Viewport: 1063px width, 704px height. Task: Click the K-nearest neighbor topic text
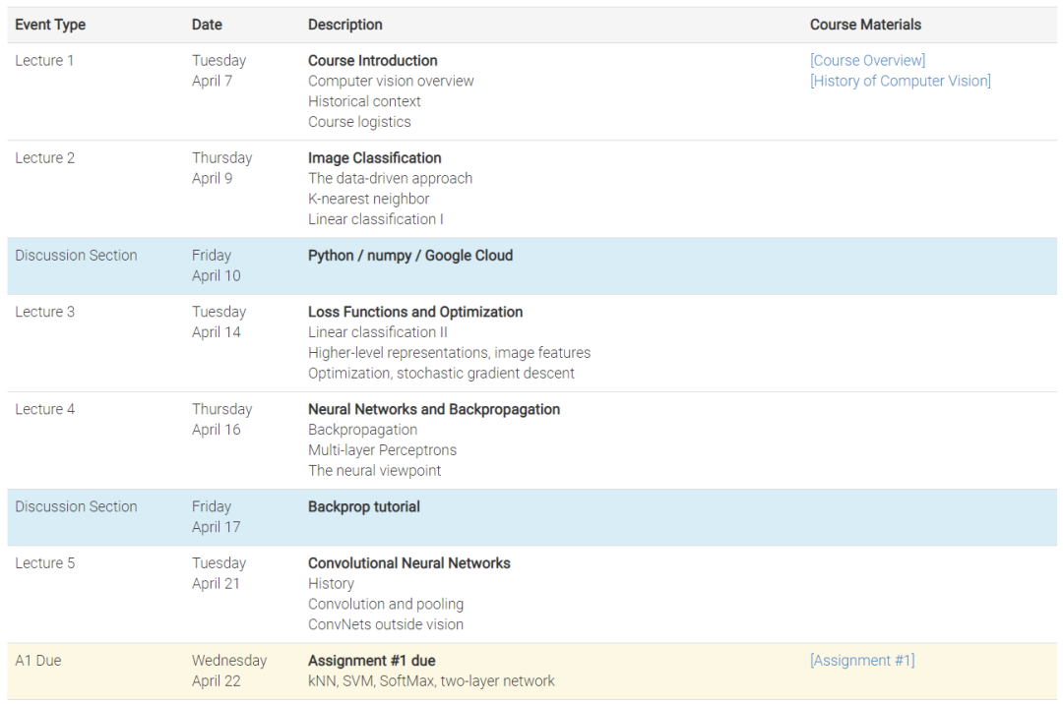click(369, 200)
